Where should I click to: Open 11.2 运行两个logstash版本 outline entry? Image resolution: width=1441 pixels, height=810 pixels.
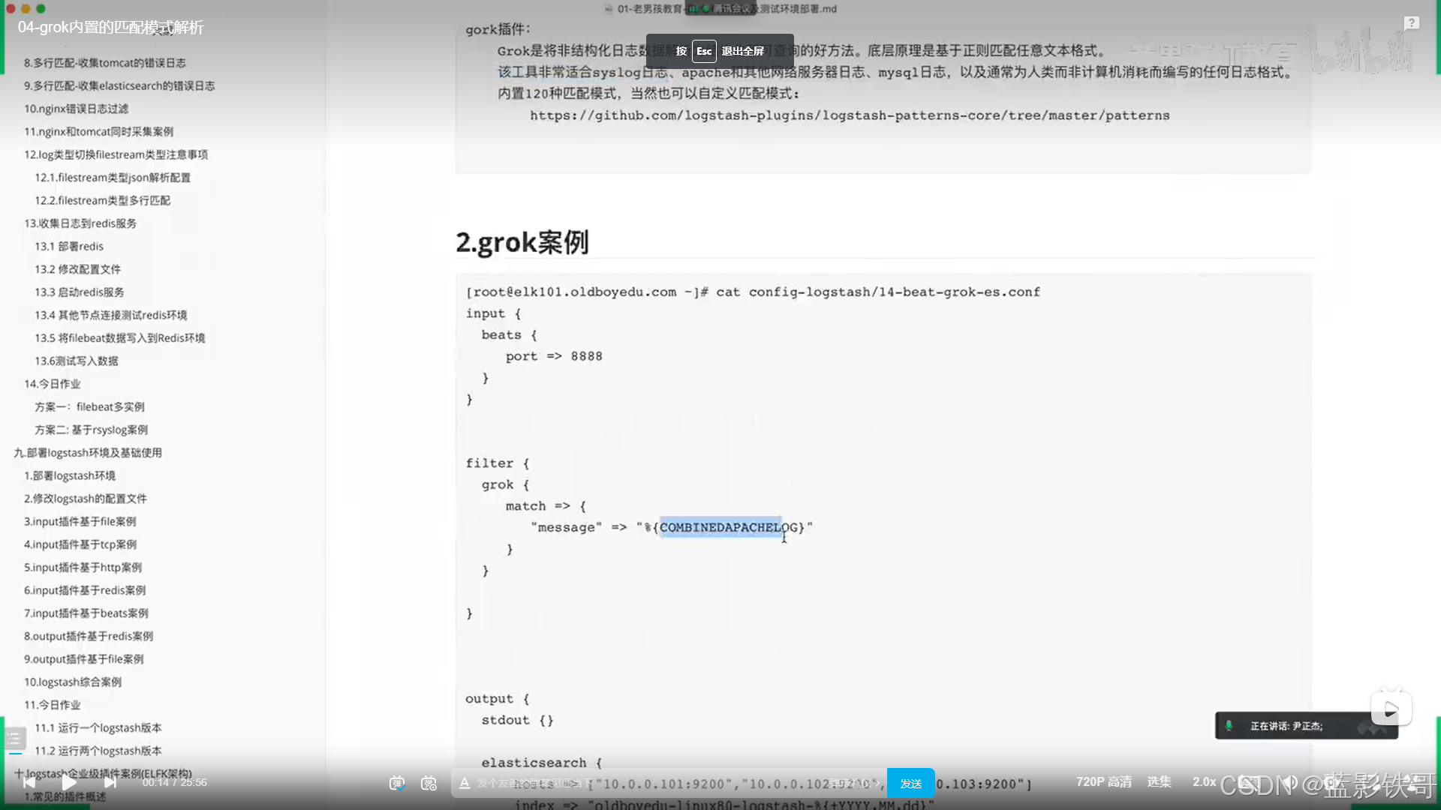98,751
